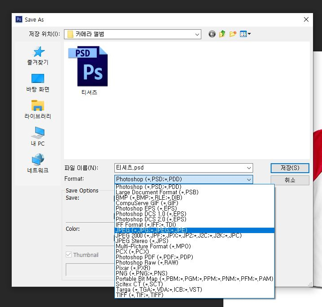Open 바탕 화면 desktop location

tap(38, 83)
